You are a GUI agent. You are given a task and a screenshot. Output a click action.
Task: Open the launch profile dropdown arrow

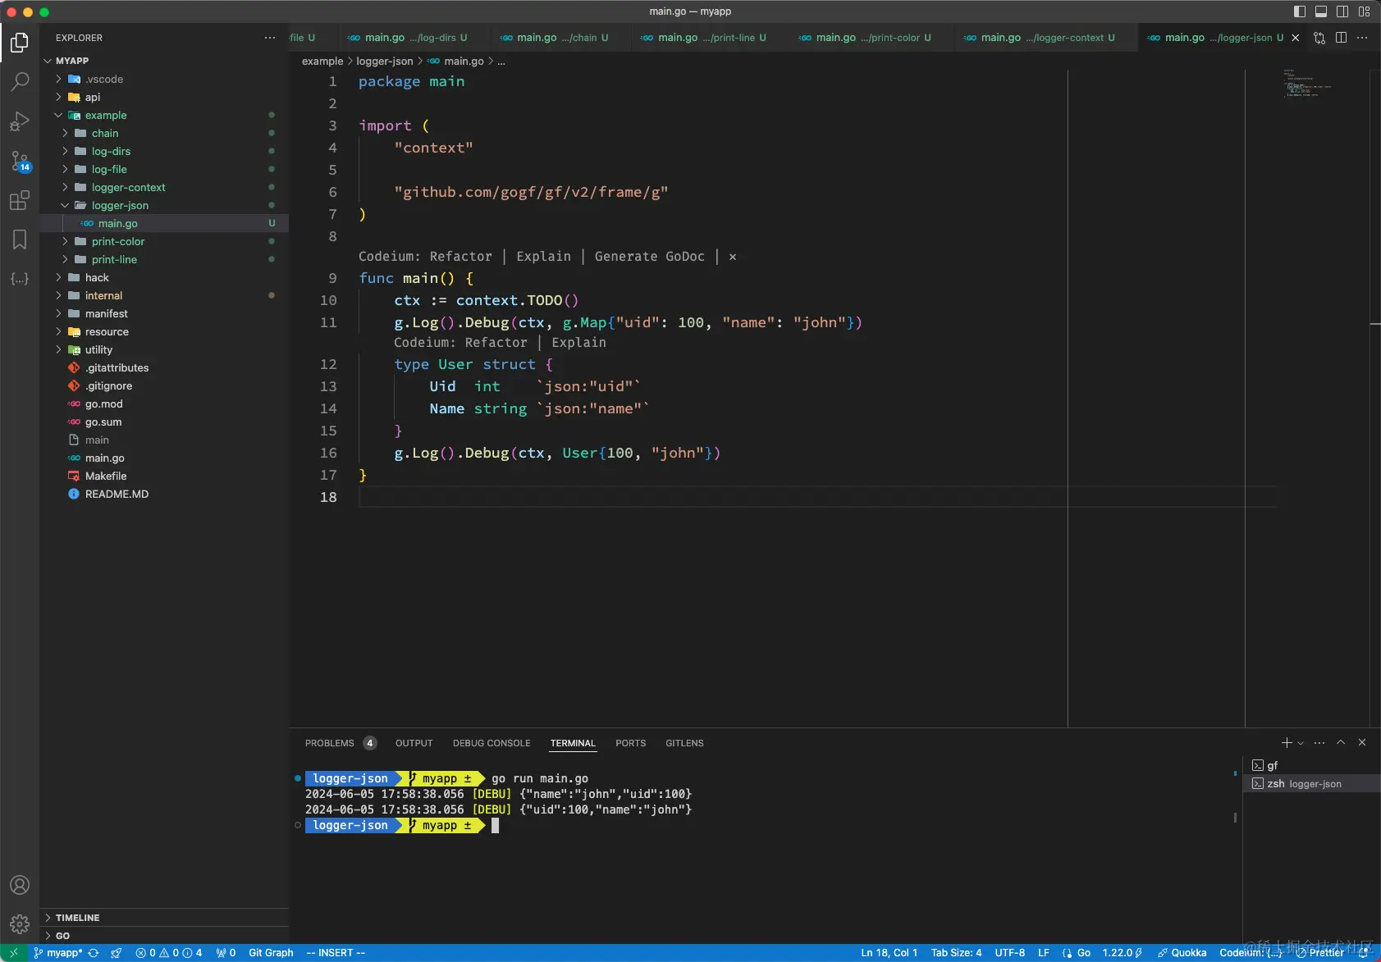point(1301,743)
